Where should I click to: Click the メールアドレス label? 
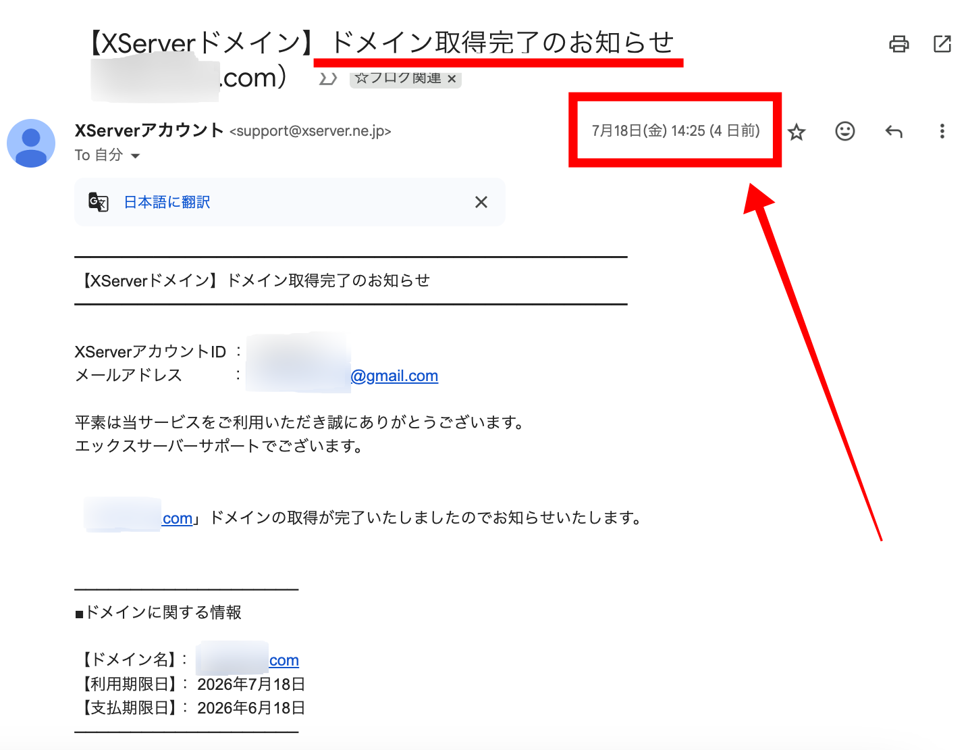pyautogui.click(x=128, y=375)
